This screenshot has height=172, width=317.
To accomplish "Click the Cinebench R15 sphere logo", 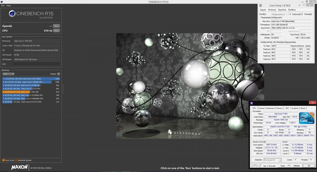I will tap(12, 14).
